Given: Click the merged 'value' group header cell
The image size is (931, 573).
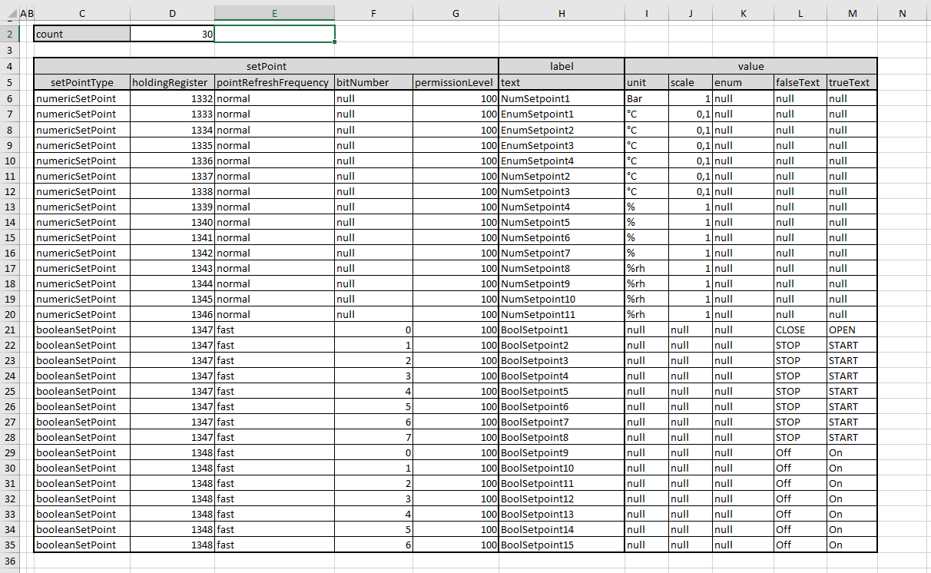Looking at the screenshot, I should [750, 67].
